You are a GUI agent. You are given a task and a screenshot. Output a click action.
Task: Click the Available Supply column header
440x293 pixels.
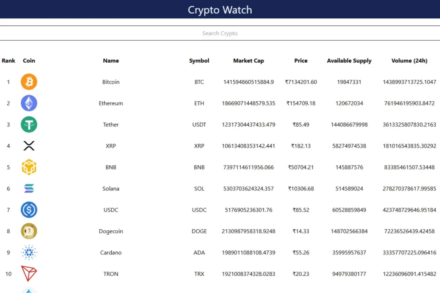point(349,60)
